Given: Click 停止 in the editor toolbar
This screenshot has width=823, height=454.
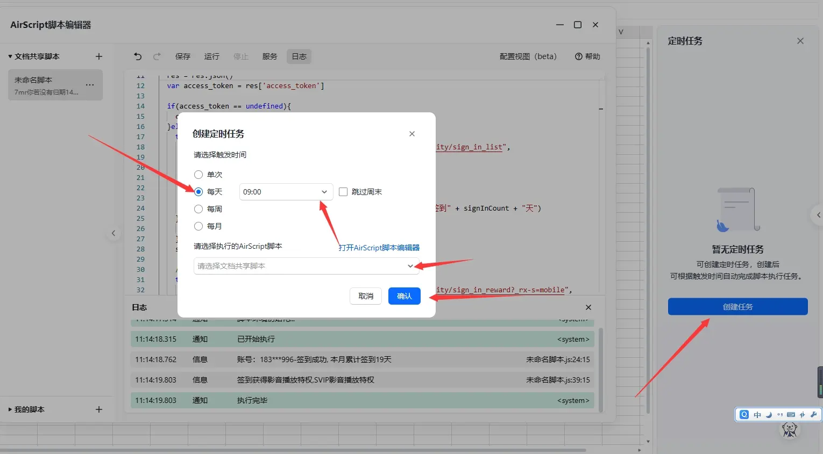Looking at the screenshot, I should [x=241, y=56].
